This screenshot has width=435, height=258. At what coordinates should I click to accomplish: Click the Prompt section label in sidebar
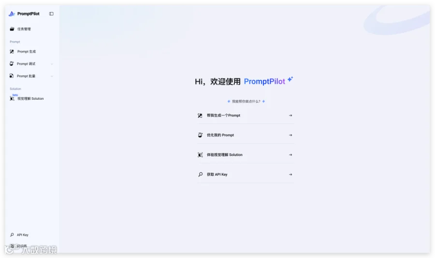pyautogui.click(x=15, y=42)
